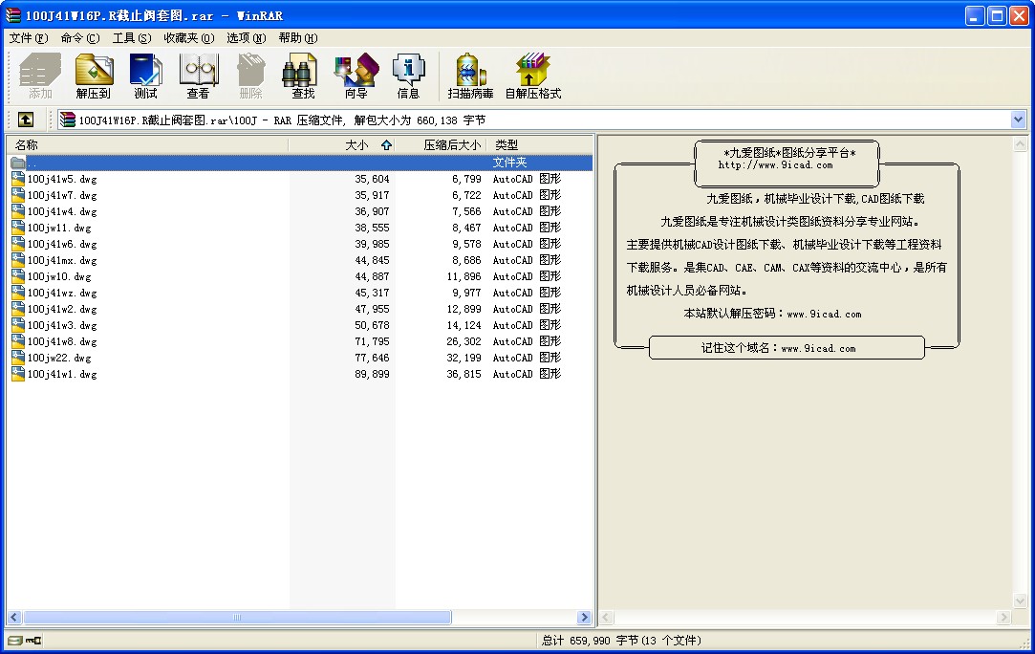
Task: Click the file icon of 100jw11.dwg
Action: coord(18,228)
